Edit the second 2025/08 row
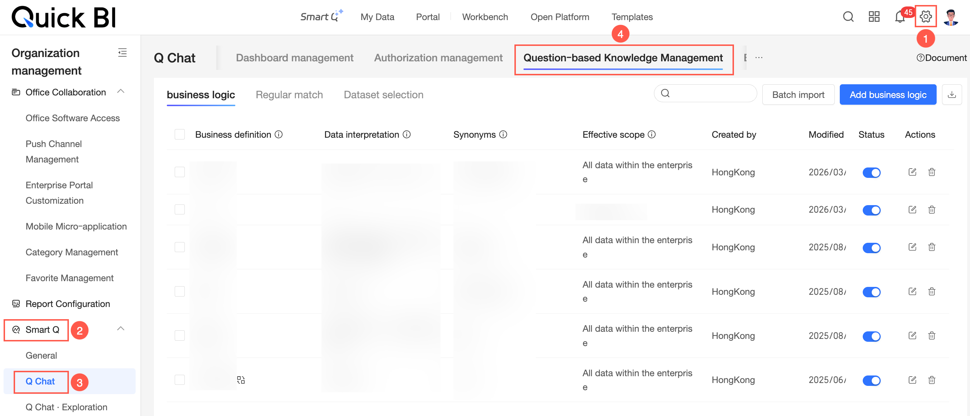The image size is (970, 416). click(x=912, y=292)
